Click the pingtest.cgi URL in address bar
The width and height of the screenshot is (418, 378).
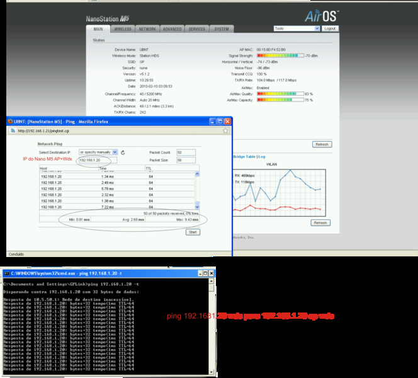coord(43,130)
